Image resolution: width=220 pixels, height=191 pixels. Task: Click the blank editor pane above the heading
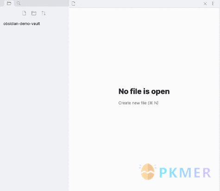[x=144, y=46]
